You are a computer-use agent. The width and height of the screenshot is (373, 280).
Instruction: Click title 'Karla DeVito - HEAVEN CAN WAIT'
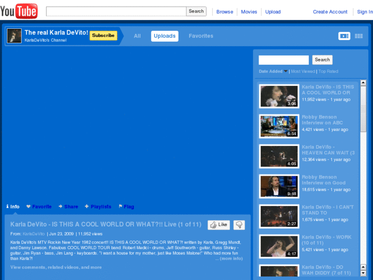point(328,150)
